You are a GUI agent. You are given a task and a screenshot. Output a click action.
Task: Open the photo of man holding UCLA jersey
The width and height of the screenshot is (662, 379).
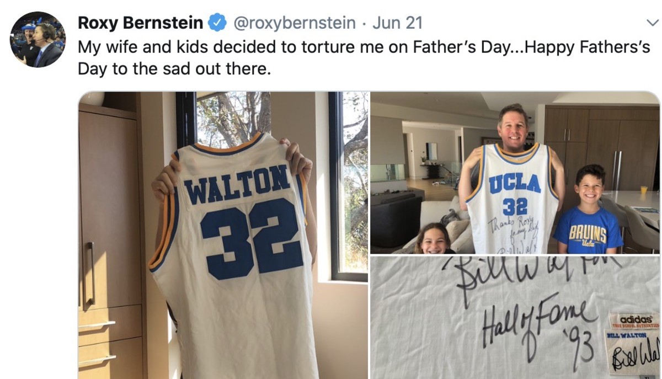514,172
